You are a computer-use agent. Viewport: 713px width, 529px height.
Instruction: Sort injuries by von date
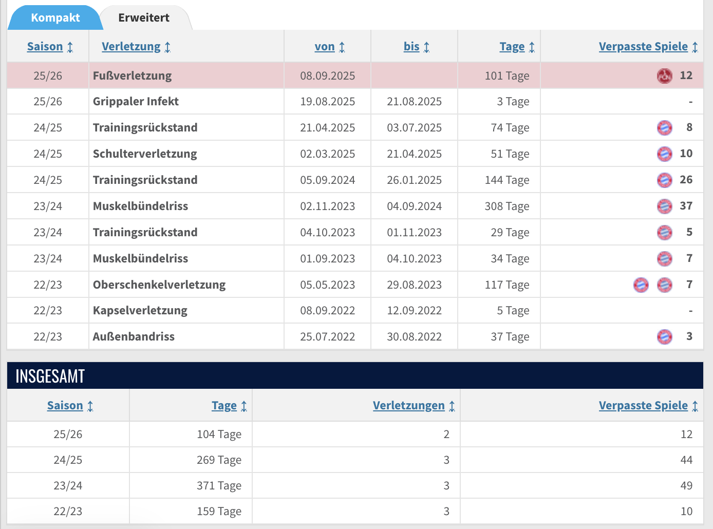point(325,47)
